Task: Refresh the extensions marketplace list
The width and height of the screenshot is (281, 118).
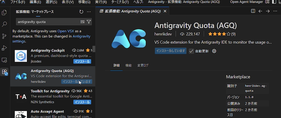Action: [x=81, y=12]
